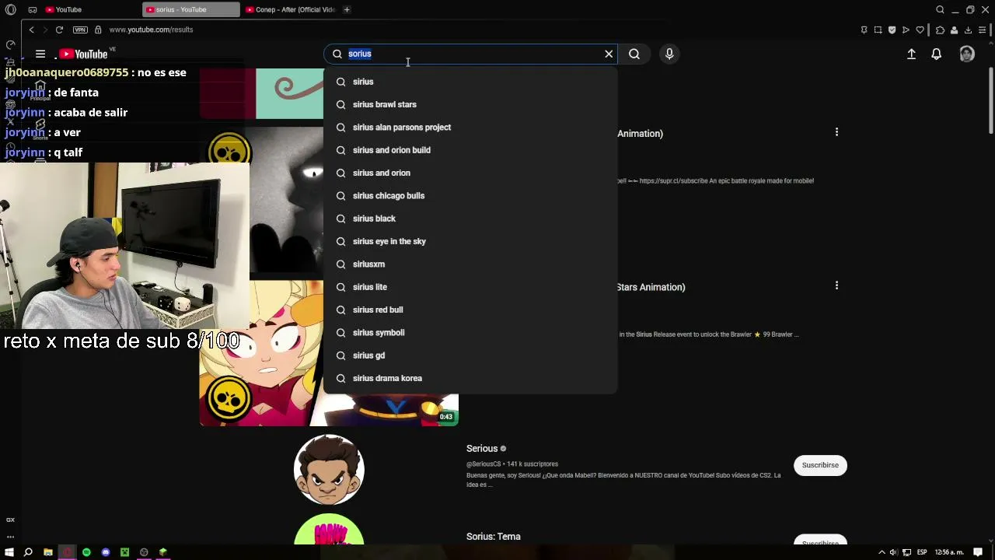Open Discord from taskbar
The image size is (995, 560).
tap(106, 552)
